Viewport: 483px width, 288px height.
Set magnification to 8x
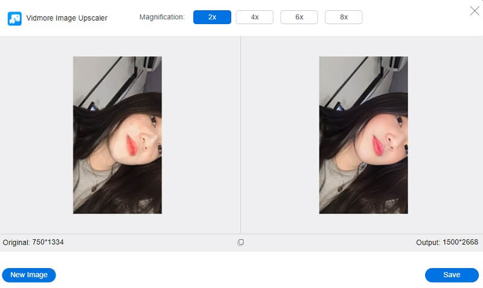(x=344, y=18)
